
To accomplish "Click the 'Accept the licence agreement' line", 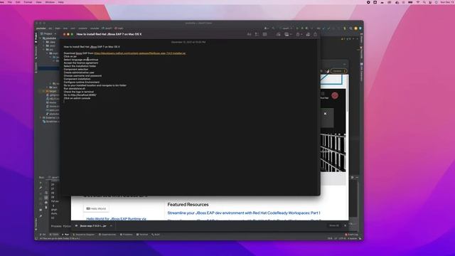I will click(x=81, y=63).
